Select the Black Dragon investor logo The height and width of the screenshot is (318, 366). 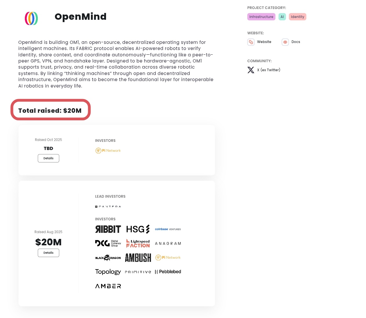[108, 258]
